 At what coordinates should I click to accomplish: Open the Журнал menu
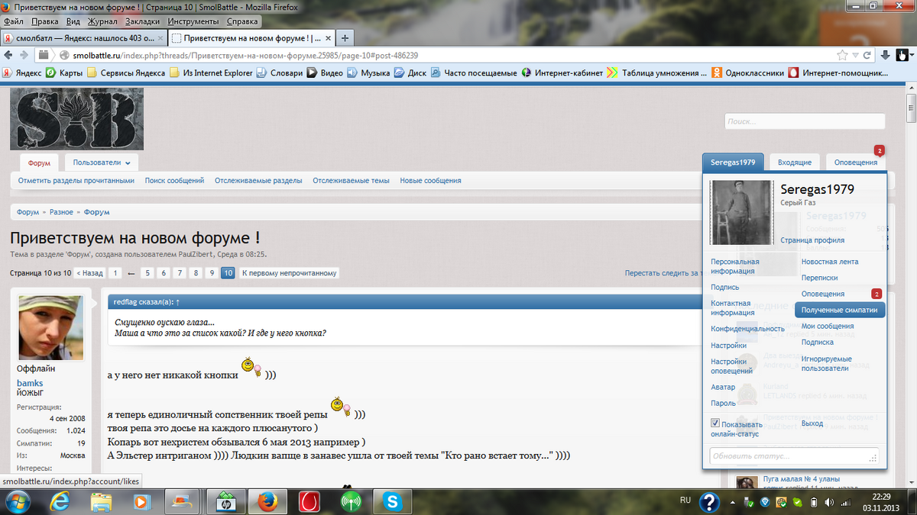[102, 21]
